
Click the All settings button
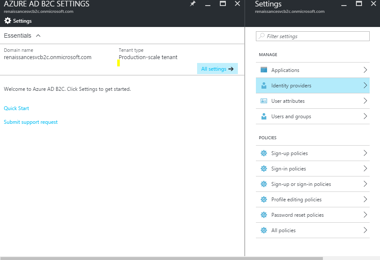[x=217, y=69]
